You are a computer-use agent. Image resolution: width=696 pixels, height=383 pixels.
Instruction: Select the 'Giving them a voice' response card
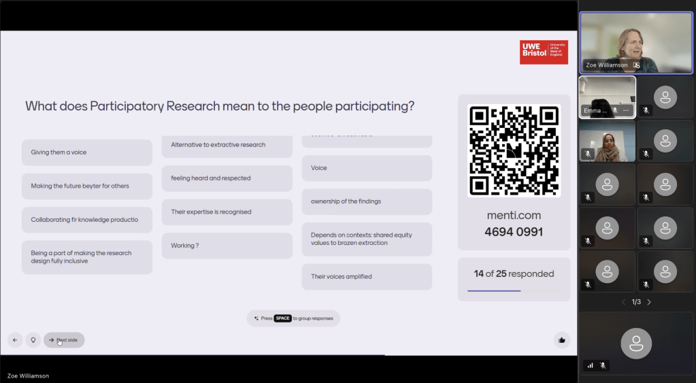point(86,152)
